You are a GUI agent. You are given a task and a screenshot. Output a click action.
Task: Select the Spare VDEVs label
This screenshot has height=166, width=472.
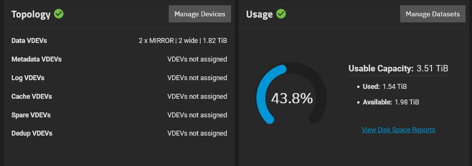click(x=31, y=115)
